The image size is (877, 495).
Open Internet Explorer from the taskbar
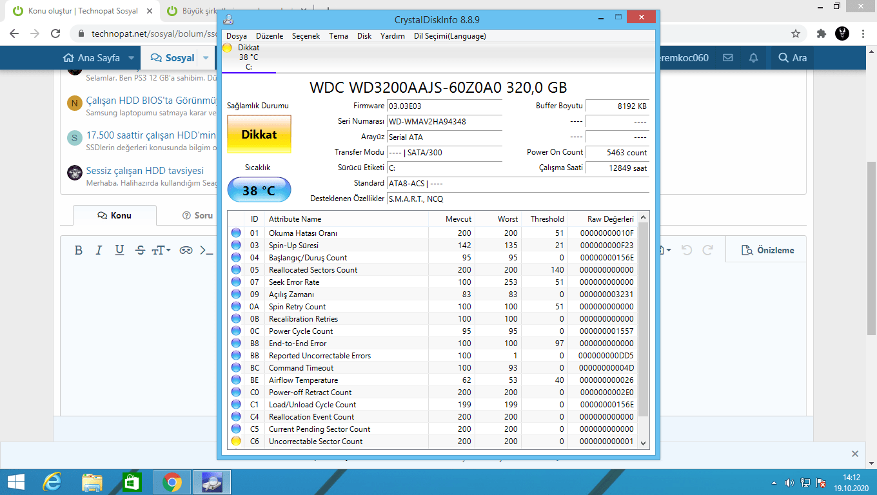coord(52,482)
